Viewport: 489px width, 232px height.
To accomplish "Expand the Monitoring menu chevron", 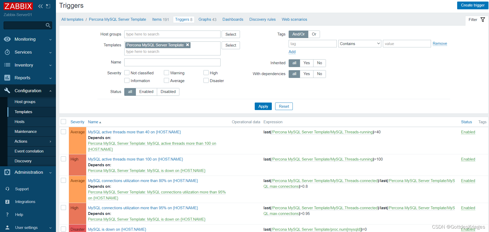I will tap(50, 40).
